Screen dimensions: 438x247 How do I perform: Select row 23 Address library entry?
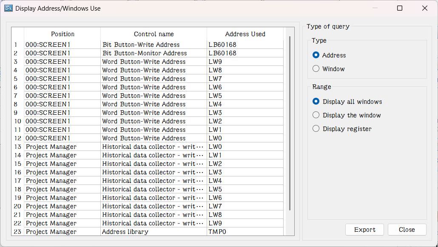pyautogui.click(x=125, y=232)
